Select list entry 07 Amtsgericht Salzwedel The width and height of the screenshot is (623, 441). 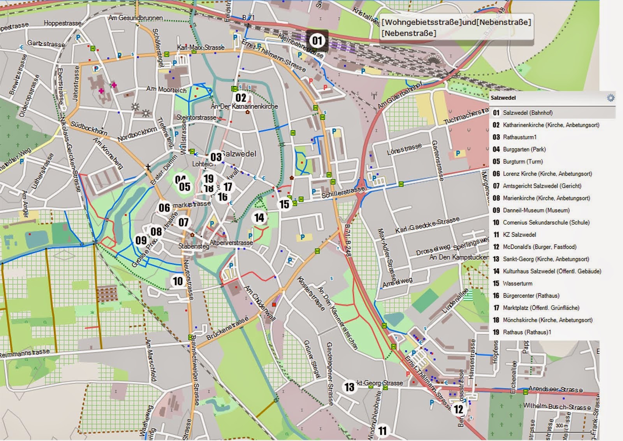(553, 186)
